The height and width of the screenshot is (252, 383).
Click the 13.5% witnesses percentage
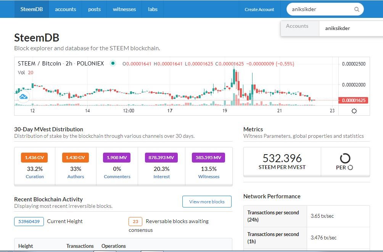[x=209, y=169]
